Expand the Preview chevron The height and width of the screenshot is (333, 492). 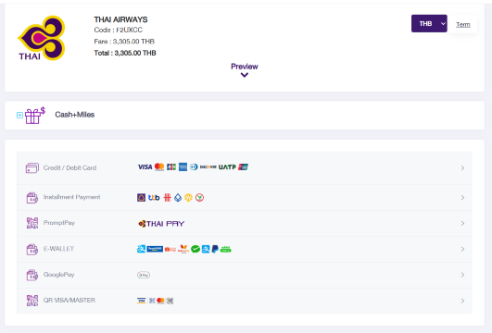[245, 75]
